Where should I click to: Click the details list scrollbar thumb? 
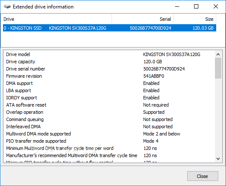(x=218, y=68)
